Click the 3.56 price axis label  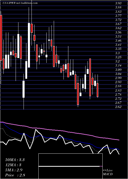[x=118, y=32]
